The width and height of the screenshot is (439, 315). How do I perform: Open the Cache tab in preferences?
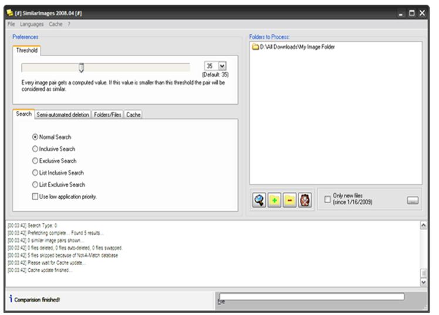[133, 115]
